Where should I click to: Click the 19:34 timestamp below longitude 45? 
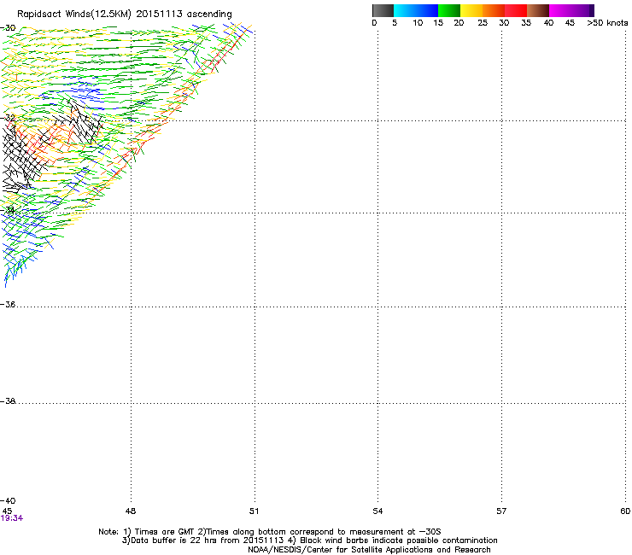[12, 518]
